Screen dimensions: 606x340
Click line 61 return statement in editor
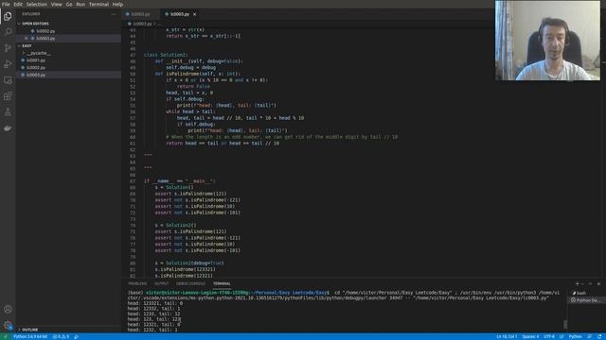pos(223,143)
